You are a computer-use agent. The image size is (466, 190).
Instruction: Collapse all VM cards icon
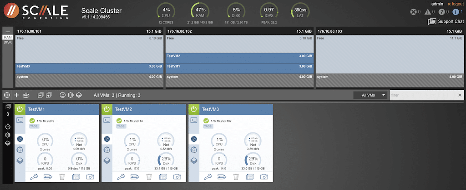coord(41,95)
